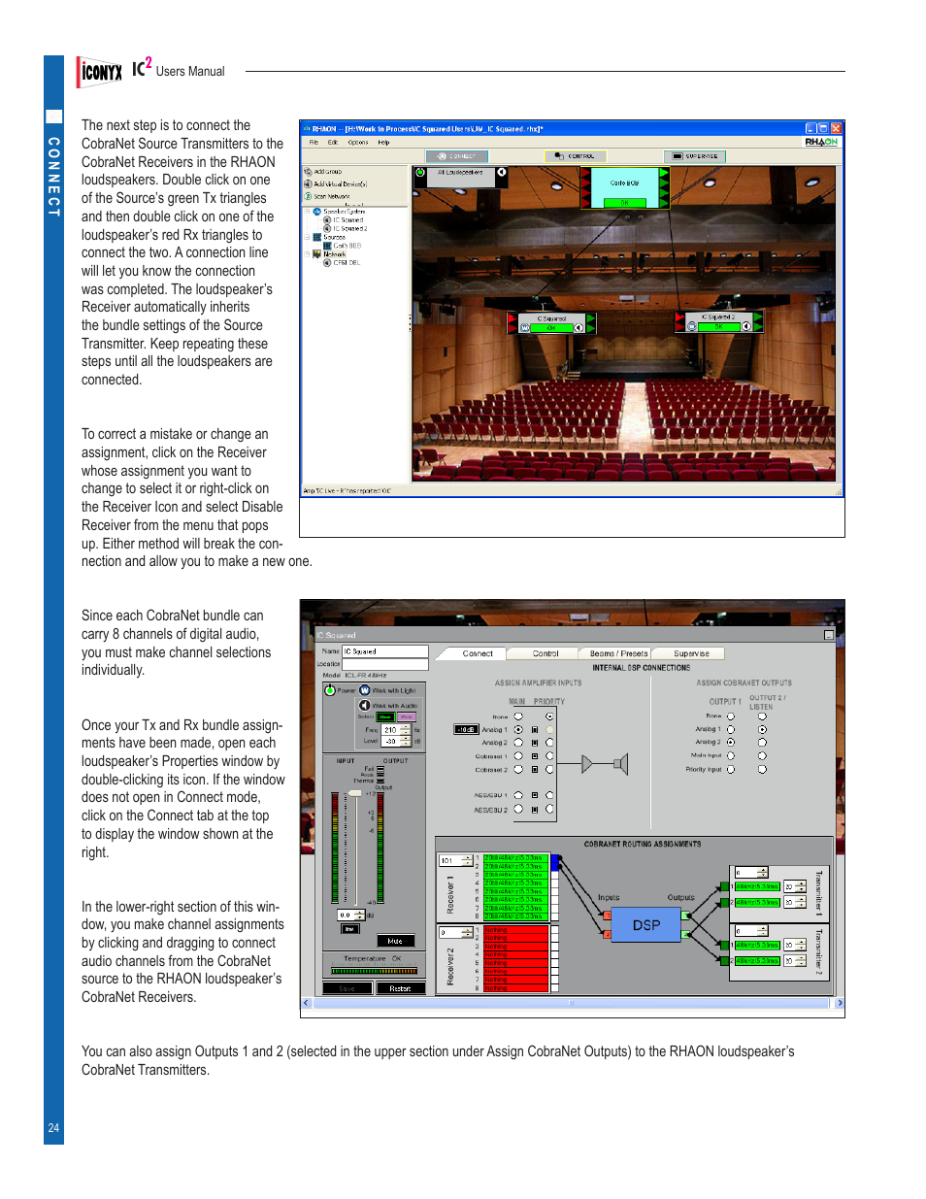The width and height of the screenshot is (926, 1199).
Task: Click green Tx triangle on IC Squared node
Action: tap(591, 319)
